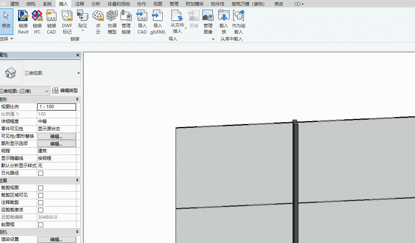This screenshot has height=243, width=415.
Task: Expand the 选择 panel dropdown
Action: (12, 39)
